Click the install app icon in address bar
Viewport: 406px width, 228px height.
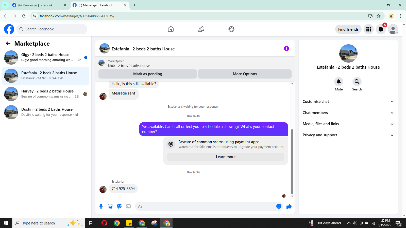(x=370, y=16)
